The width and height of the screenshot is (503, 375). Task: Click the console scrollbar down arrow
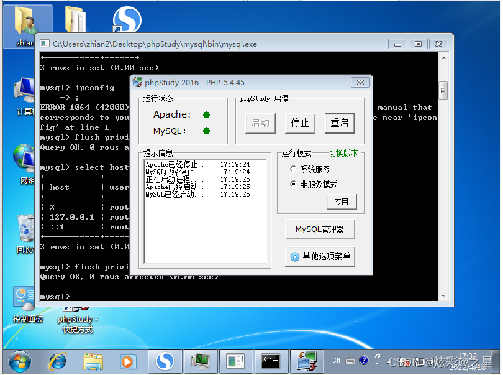pos(443,296)
